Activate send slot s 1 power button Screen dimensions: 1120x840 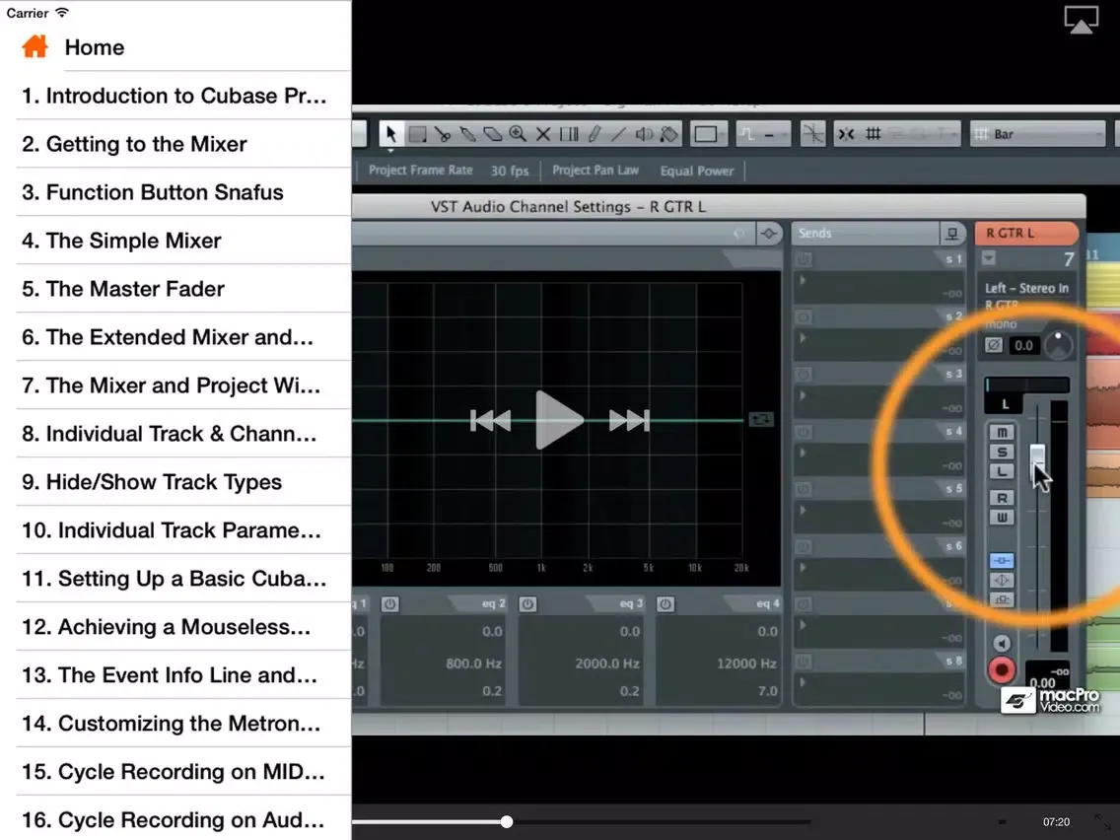804,259
